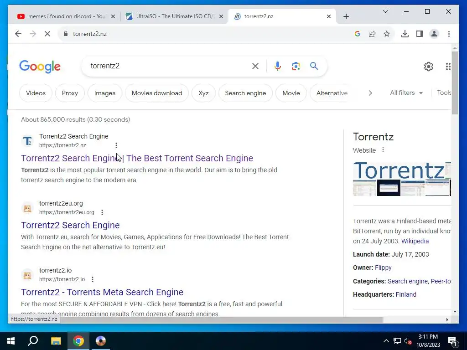The width and height of the screenshot is (467, 350).
Task: Select the Search engine filter chip
Action: 245,93
